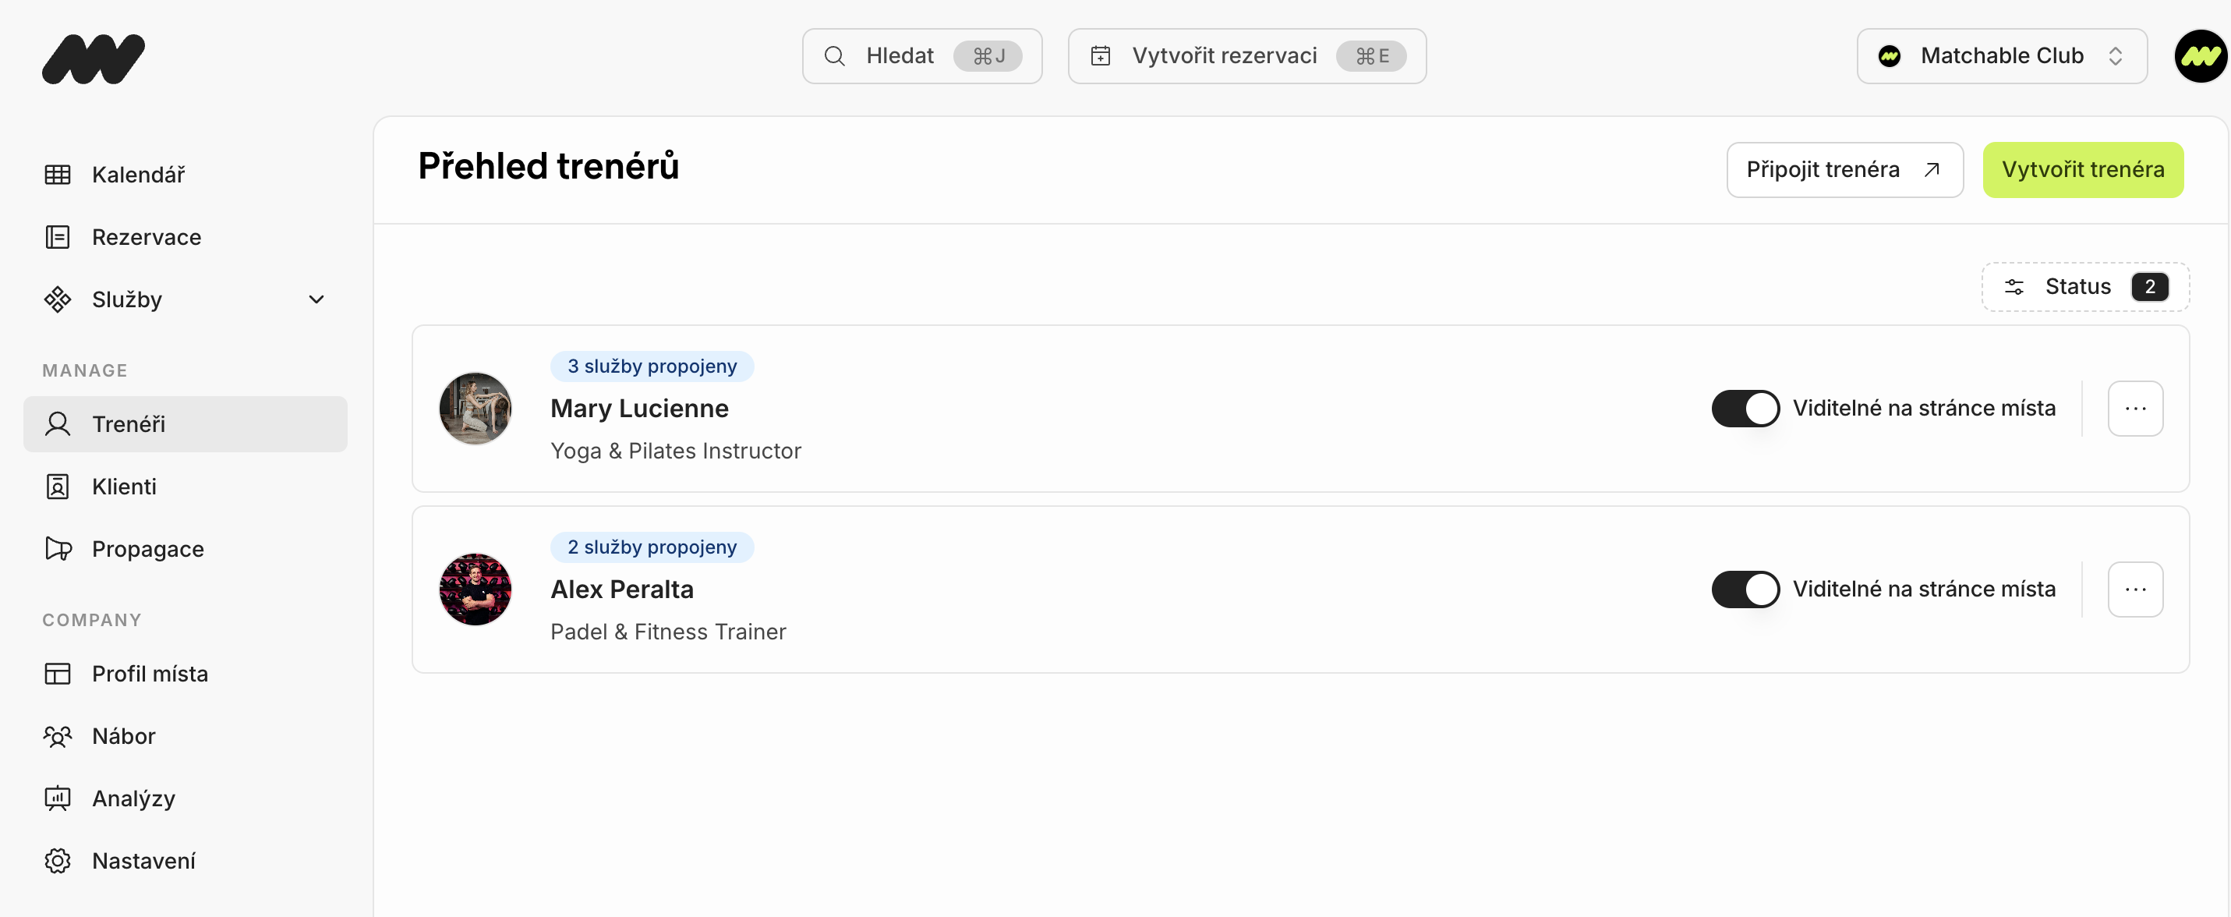Go to Profil místa in sidebar
The image size is (2231, 917).
tap(149, 674)
